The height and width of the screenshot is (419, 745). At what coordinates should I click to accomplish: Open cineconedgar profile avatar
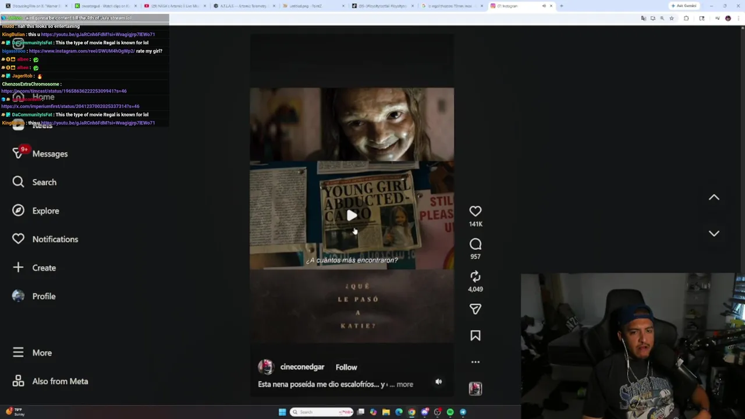(x=266, y=367)
